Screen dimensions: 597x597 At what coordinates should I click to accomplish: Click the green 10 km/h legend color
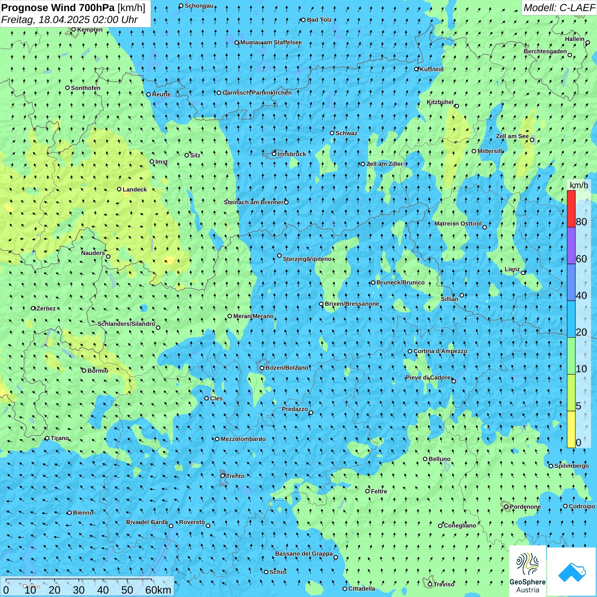point(571,356)
